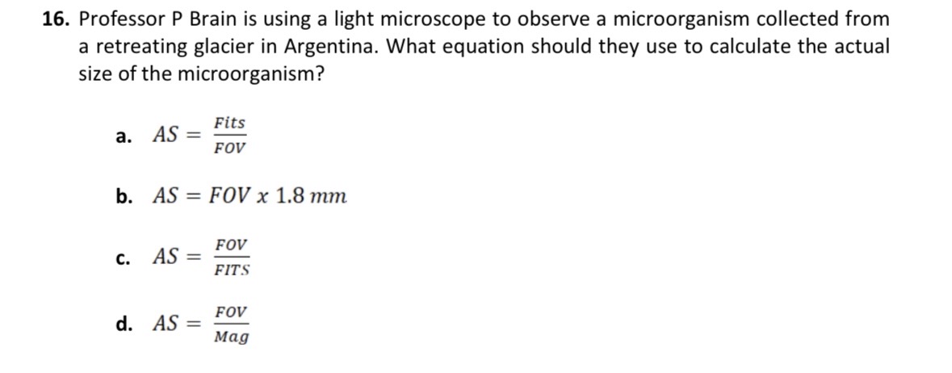Choose answer option c label
The width and height of the screenshot is (952, 373).
pyautogui.click(x=124, y=258)
